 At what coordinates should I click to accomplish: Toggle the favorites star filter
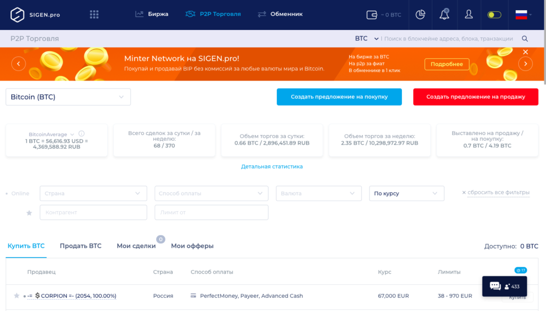29,212
